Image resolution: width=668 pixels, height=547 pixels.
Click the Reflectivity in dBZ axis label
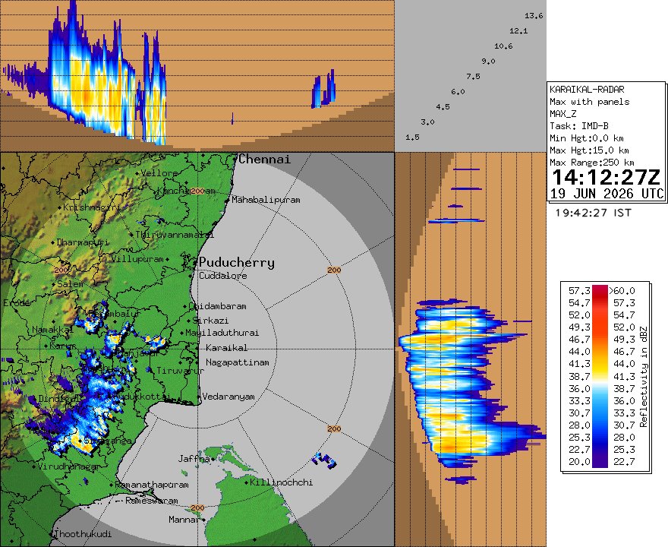pos(643,377)
